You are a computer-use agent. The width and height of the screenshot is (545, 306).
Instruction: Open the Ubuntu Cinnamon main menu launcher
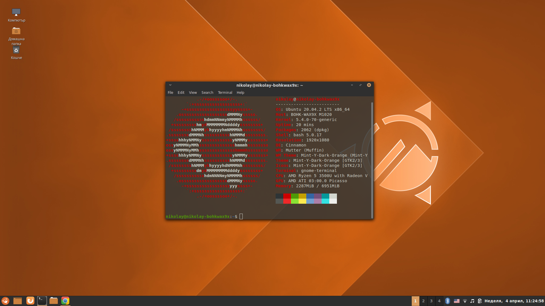(6, 301)
